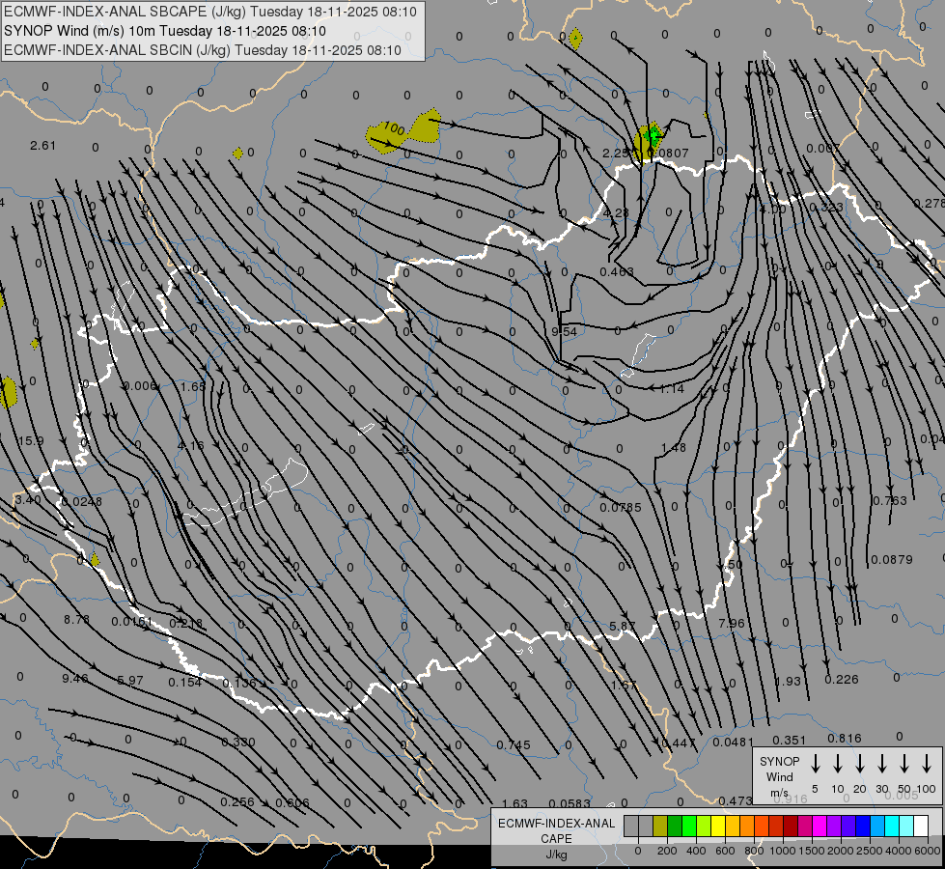Click the value 9.46 on map
This screenshot has width=945, height=869.
pos(74,679)
